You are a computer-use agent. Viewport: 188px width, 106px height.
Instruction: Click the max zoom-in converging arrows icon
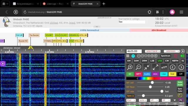(147, 67)
